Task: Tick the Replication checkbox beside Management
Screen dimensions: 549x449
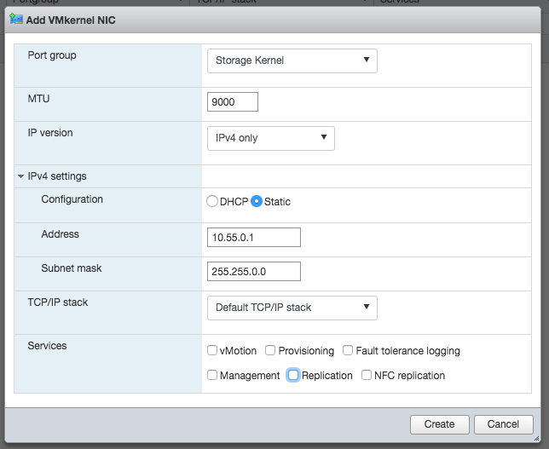Action: 293,375
